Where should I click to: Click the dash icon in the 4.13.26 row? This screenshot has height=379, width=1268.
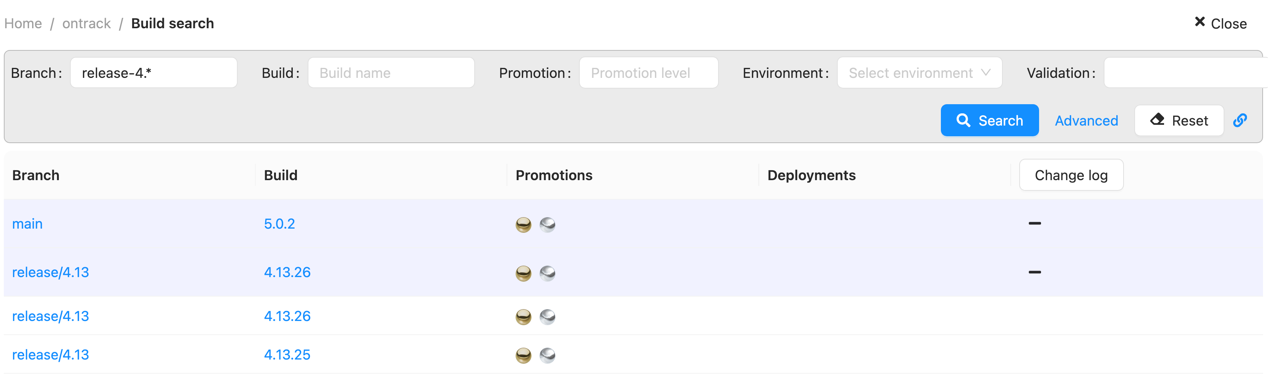coord(1035,273)
